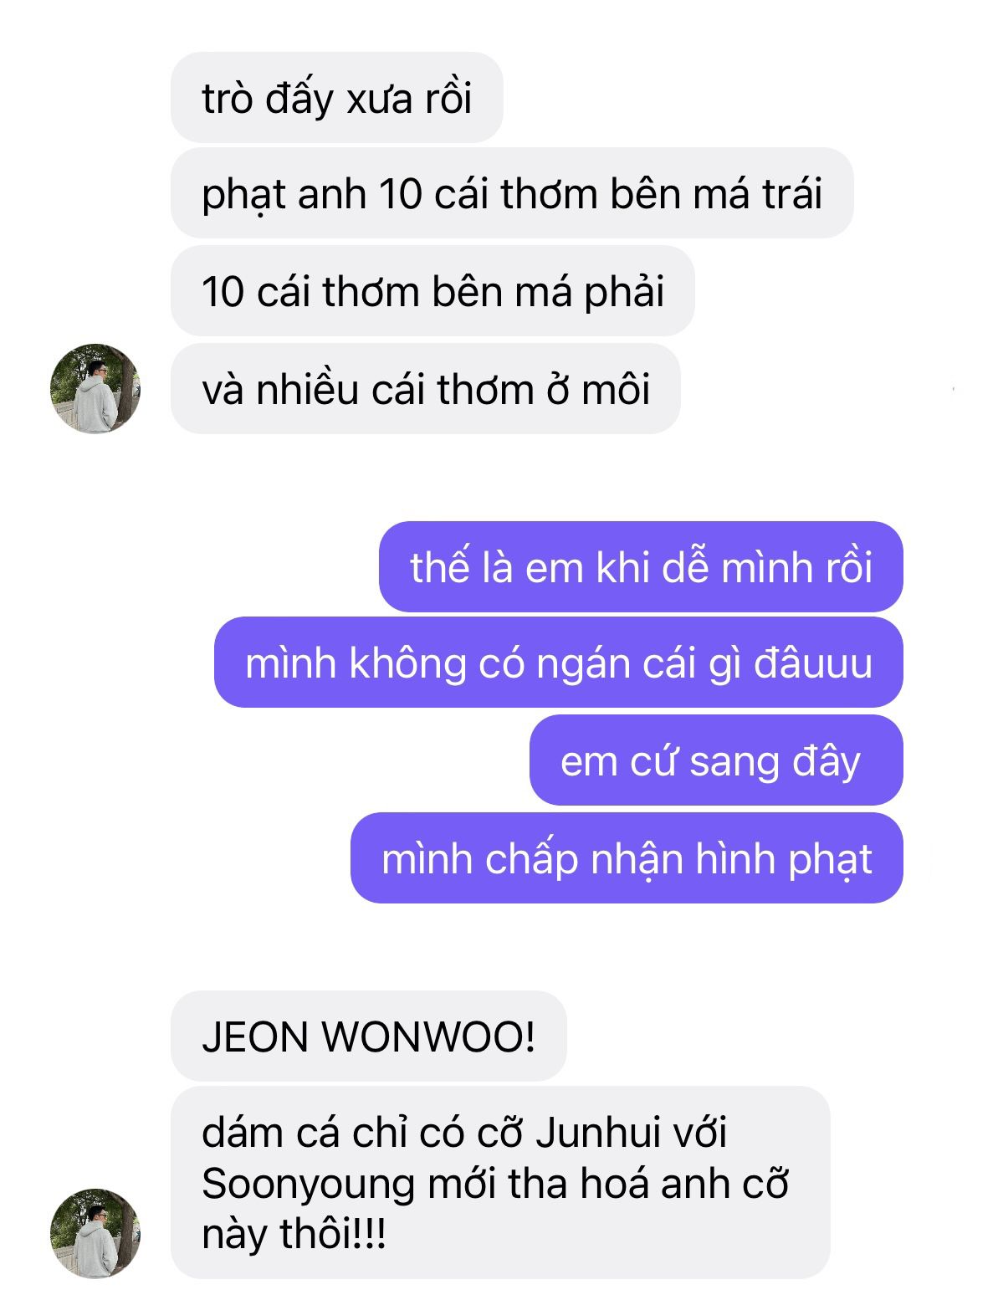Tap the 'phạt anh 10 cái thơm bên má trái' message
Image resolution: width=998 pixels, height=1300 pixels.
(512, 194)
